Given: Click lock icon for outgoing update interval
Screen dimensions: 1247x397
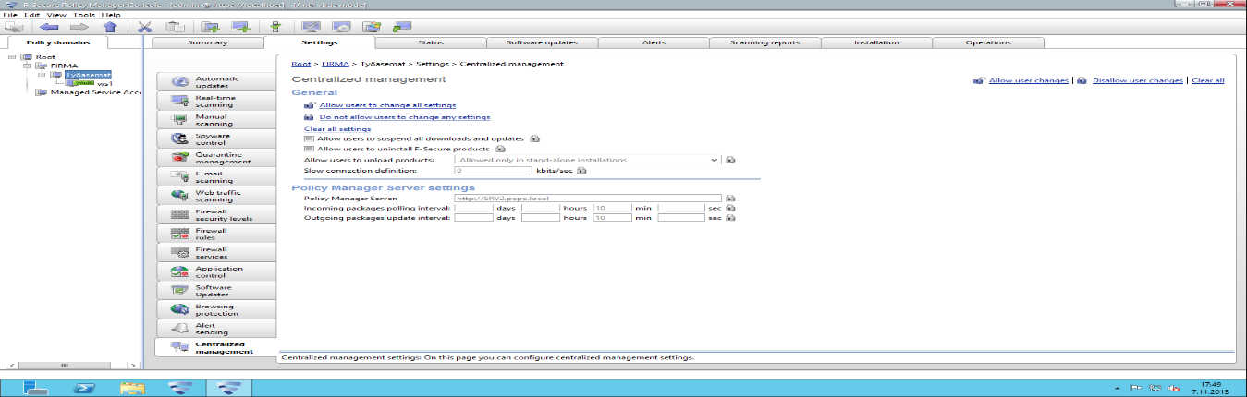Looking at the screenshot, I should [x=730, y=219].
